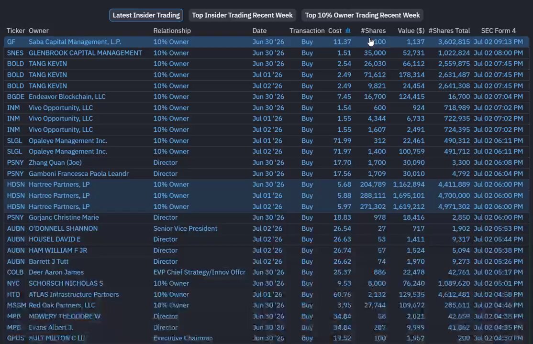Open the HTO ticker link
533x344 pixels.
coord(13,294)
